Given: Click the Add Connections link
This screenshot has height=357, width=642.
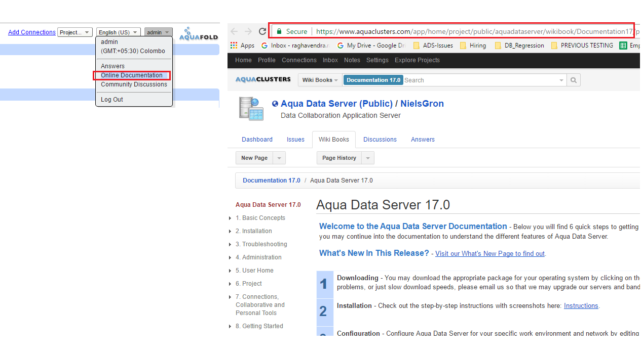Looking at the screenshot, I should [x=32, y=32].
